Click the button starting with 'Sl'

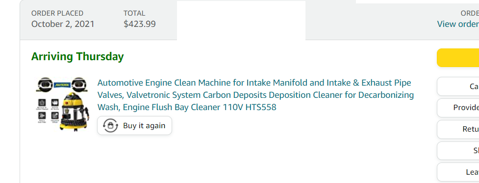click(x=458, y=151)
